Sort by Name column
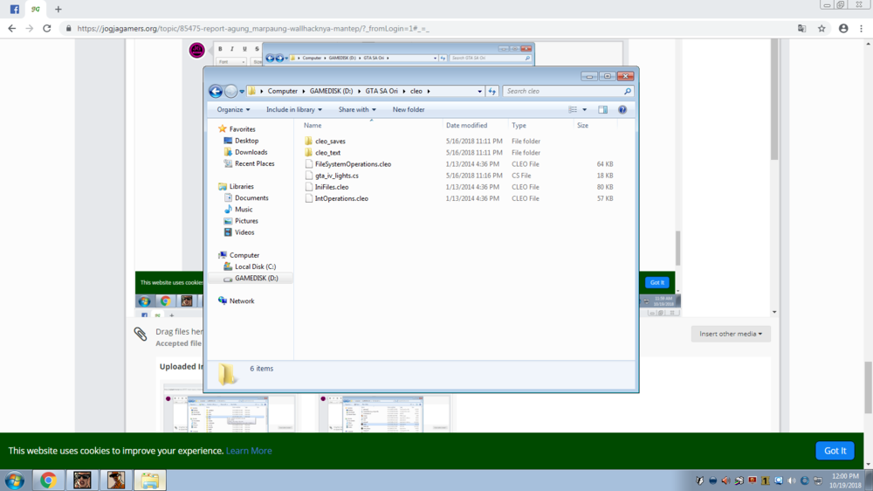The image size is (873, 491). pyautogui.click(x=313, y=126)
